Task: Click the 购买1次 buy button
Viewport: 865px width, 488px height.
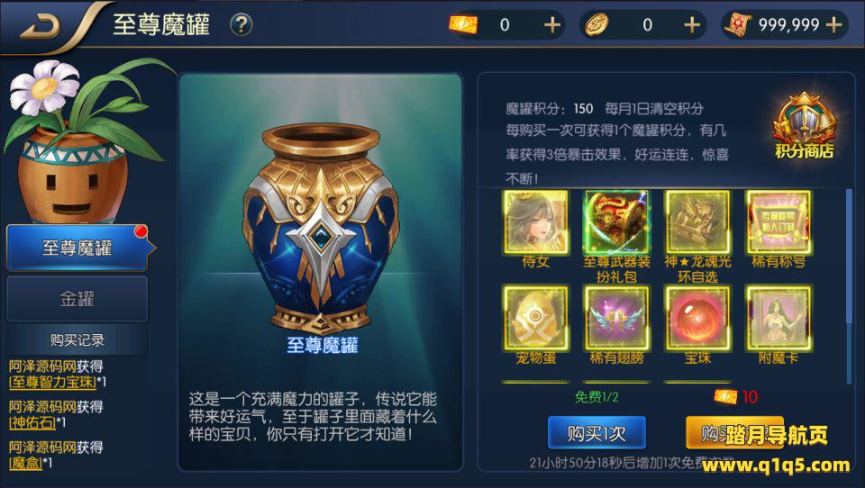Action: coord(596,433)
